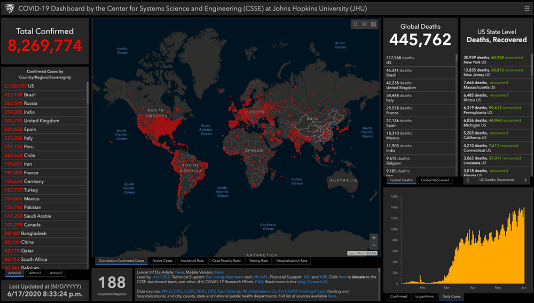Open the COVID Tracking Project link

302,291
